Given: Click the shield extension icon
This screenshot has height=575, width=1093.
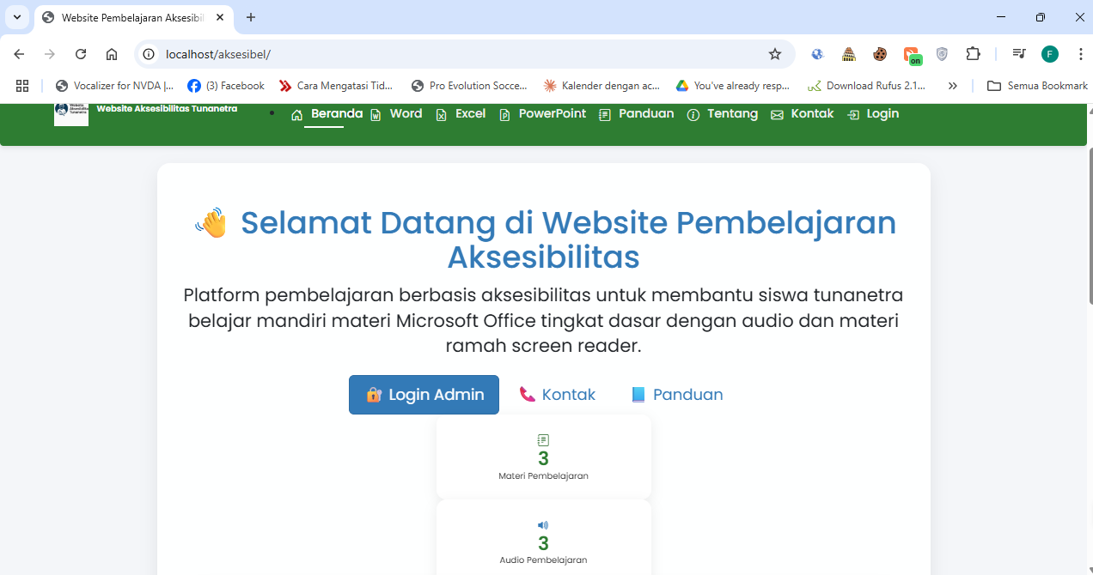Looking at the screenshot, I should 942,54.
